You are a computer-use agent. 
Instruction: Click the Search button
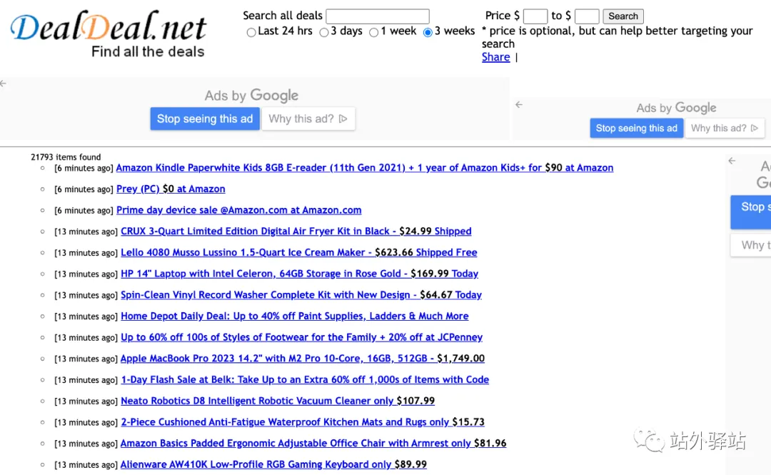click(x=623, y=16)
